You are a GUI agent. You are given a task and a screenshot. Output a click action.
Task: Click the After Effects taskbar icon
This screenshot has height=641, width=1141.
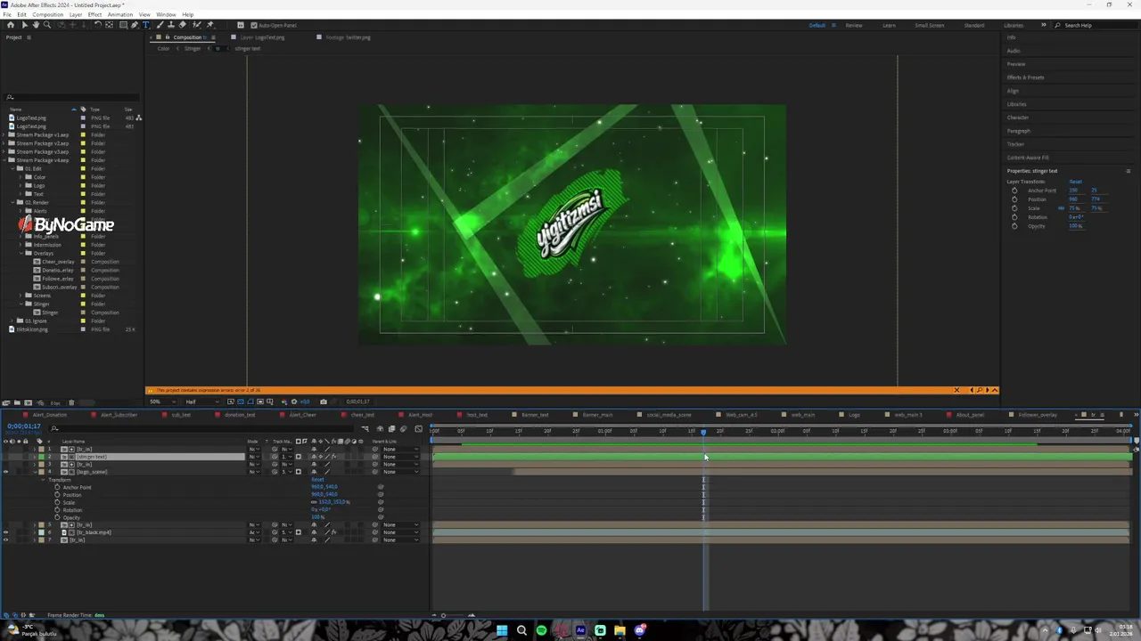click(x=580, y=630)
